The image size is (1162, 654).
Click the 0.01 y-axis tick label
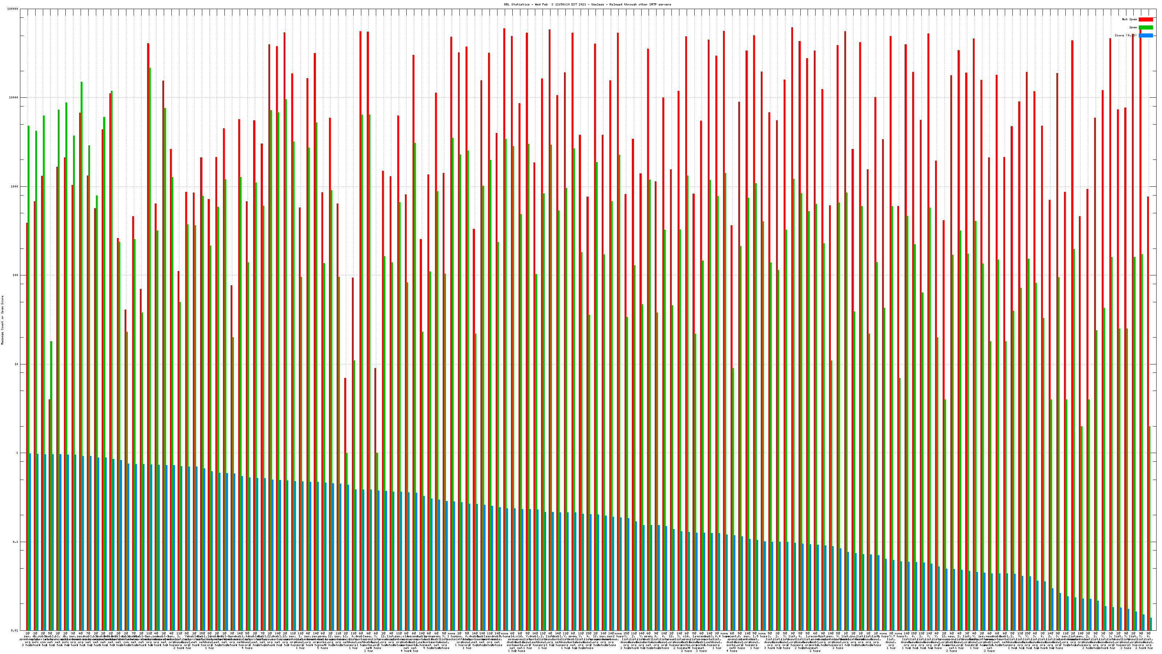coord(15,630)
